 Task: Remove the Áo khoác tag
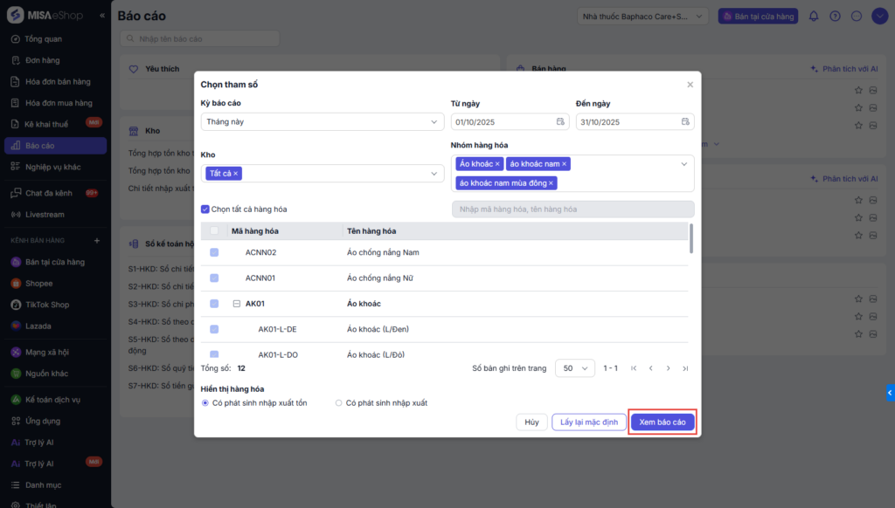click(498, 164)
